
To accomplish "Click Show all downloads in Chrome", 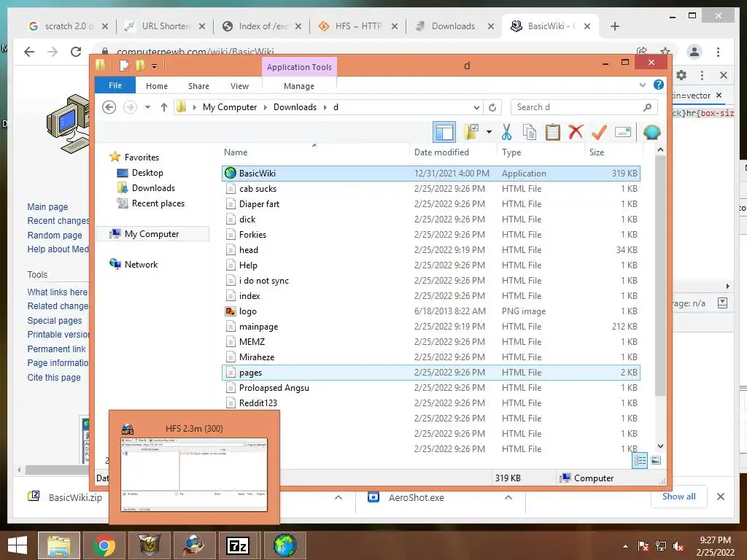I will (678, 496).
